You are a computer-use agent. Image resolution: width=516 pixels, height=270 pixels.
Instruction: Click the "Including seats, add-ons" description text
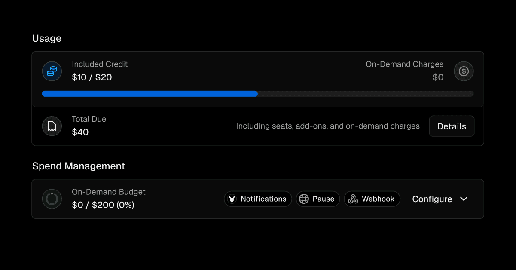327,126
